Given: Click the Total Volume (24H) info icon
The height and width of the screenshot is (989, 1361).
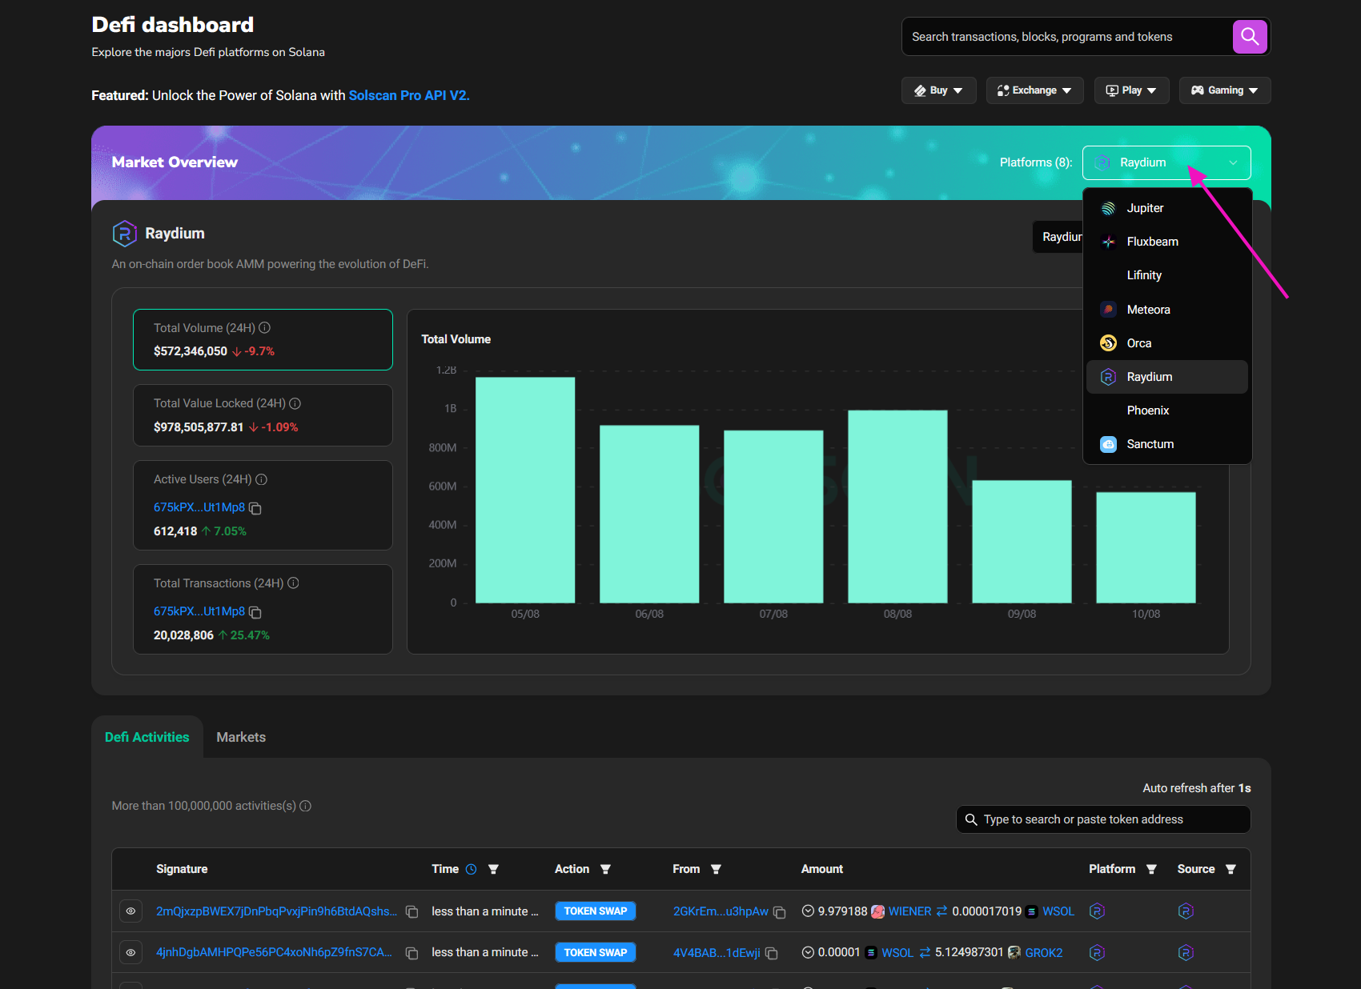Looking at the screenshot, I should pos(265,328).
